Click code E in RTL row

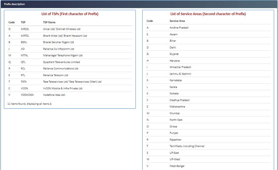[9, 75]
